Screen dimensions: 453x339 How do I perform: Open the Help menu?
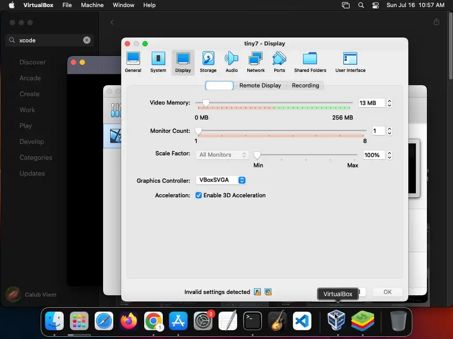pos(150,5)
